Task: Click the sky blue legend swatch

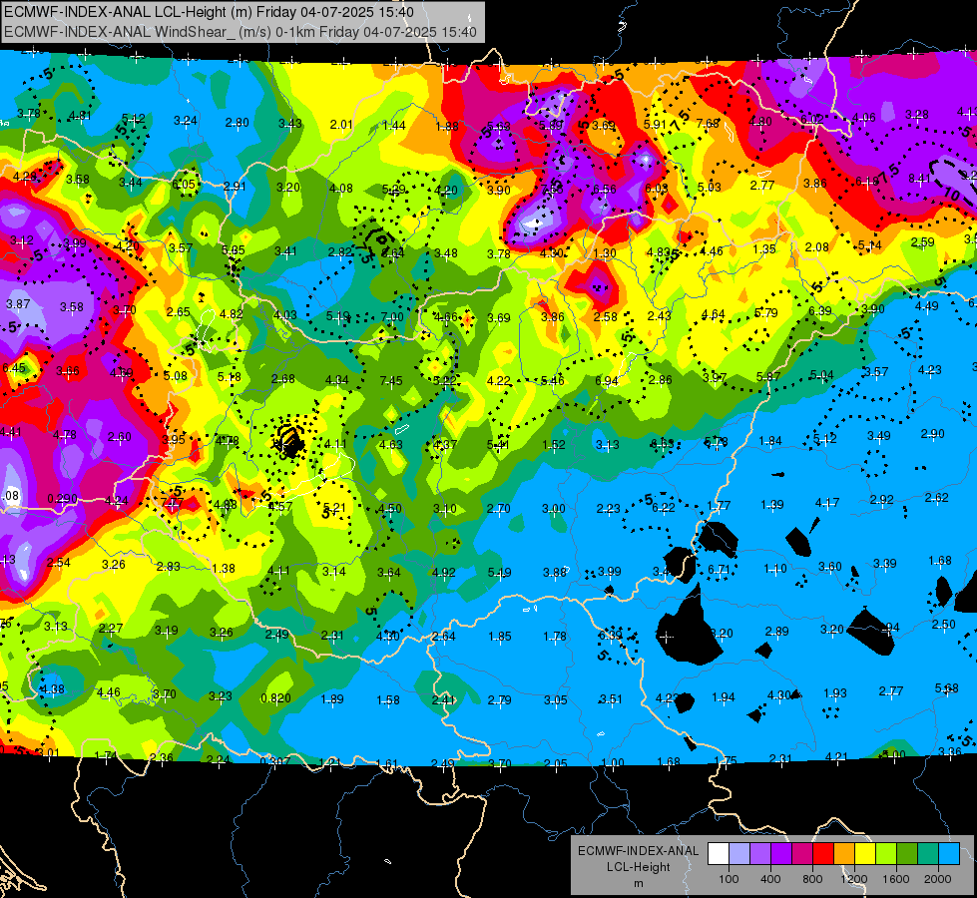Action: 949,854
